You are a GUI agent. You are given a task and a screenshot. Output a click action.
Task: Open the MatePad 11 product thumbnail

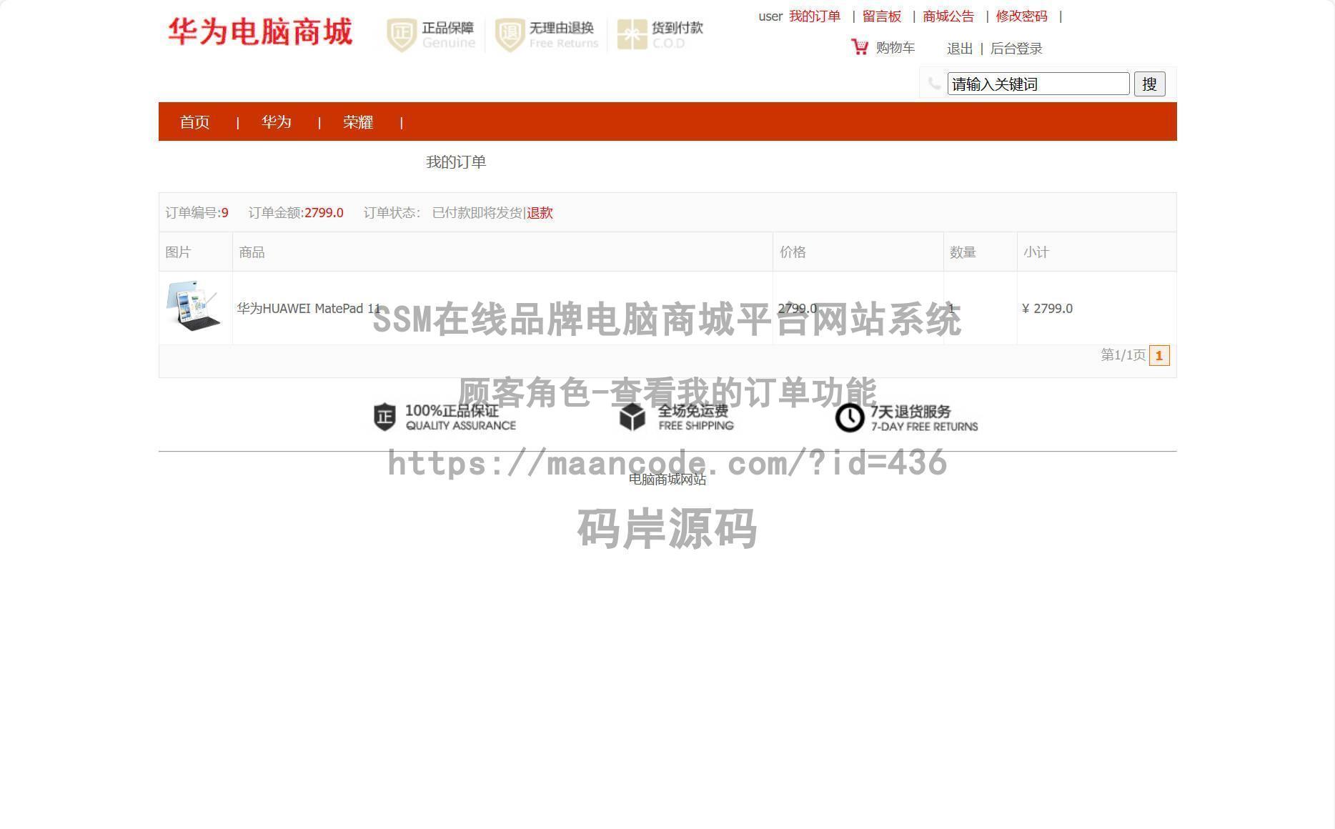click(x=194, y=306)
